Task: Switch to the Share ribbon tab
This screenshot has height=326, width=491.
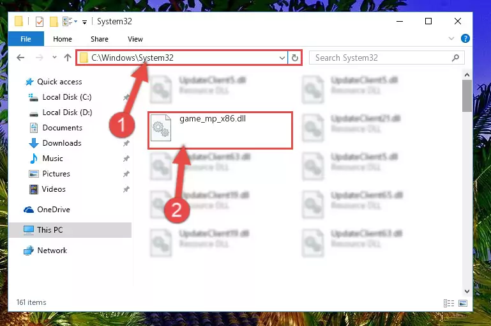Action: click(100, 39)
